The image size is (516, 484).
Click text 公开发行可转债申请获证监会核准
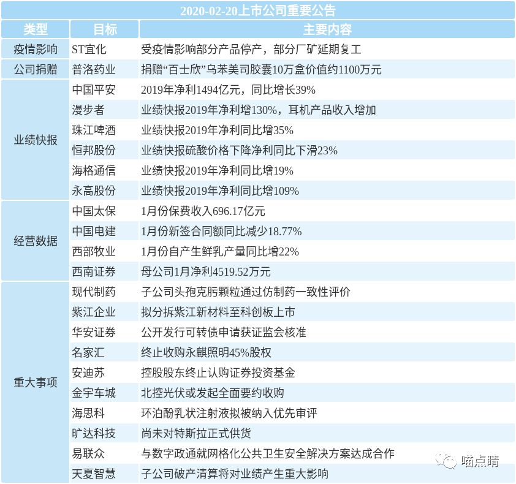224,332
